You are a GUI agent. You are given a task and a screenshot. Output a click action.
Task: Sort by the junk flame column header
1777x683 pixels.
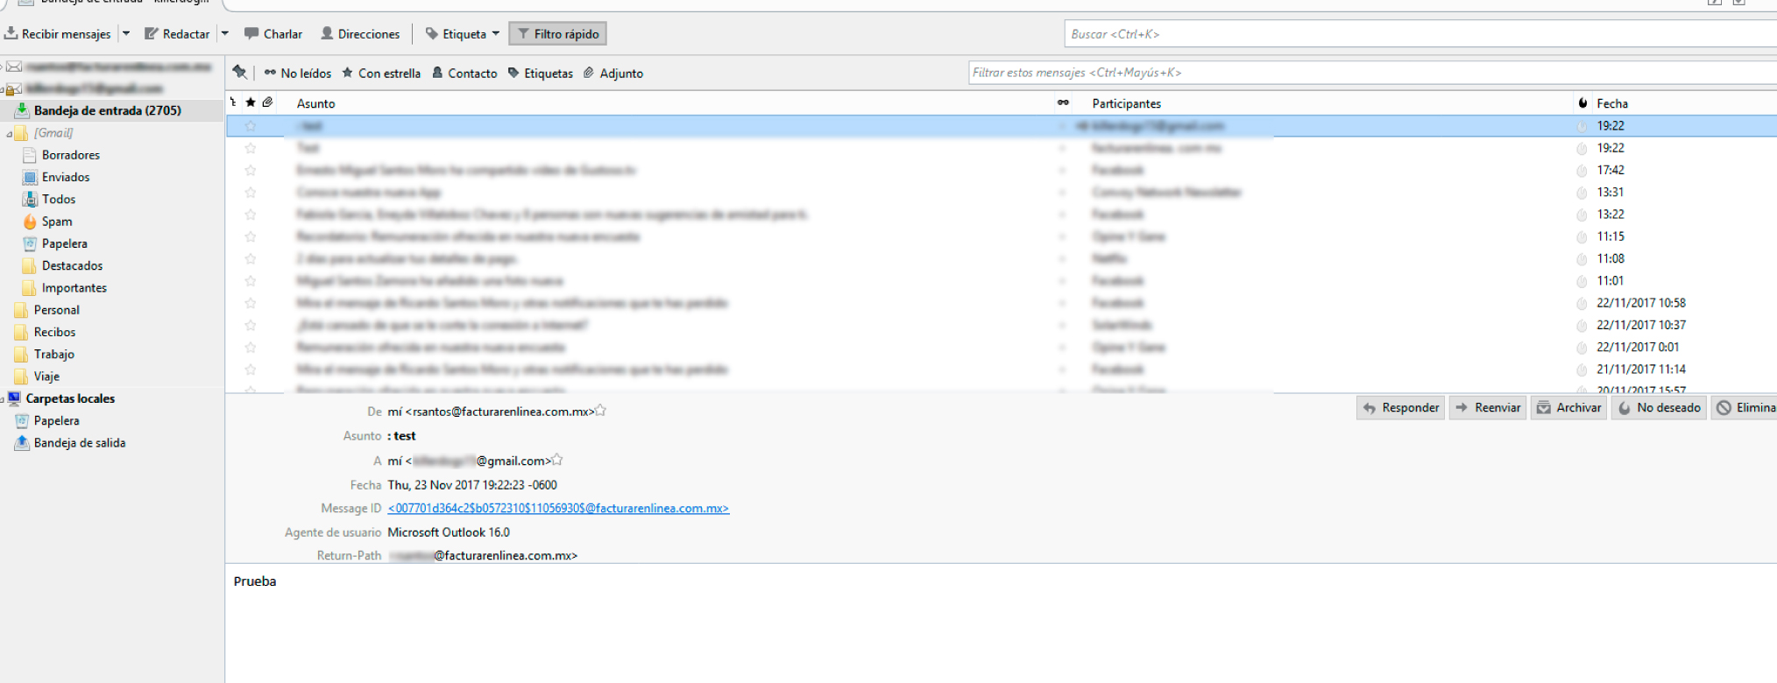[1582, 102]
